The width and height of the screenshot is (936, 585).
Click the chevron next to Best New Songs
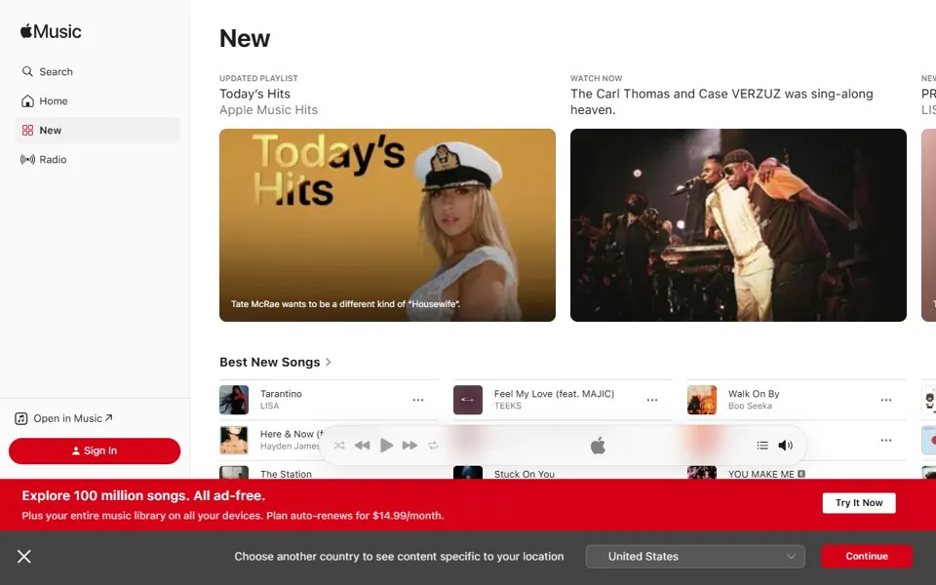click(329, 363)
